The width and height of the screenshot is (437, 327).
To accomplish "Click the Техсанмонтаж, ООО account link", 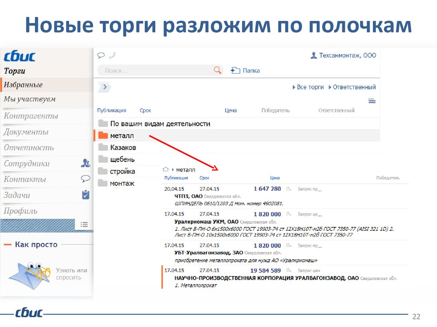I will [x=343, y=55].
